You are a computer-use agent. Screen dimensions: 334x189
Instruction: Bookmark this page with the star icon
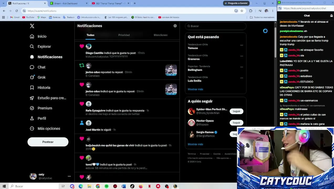tap(242, 11)
